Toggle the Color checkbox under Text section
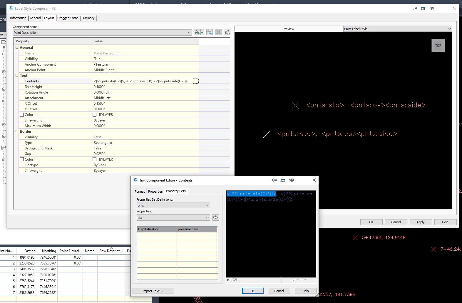 (x=22, y=115)
